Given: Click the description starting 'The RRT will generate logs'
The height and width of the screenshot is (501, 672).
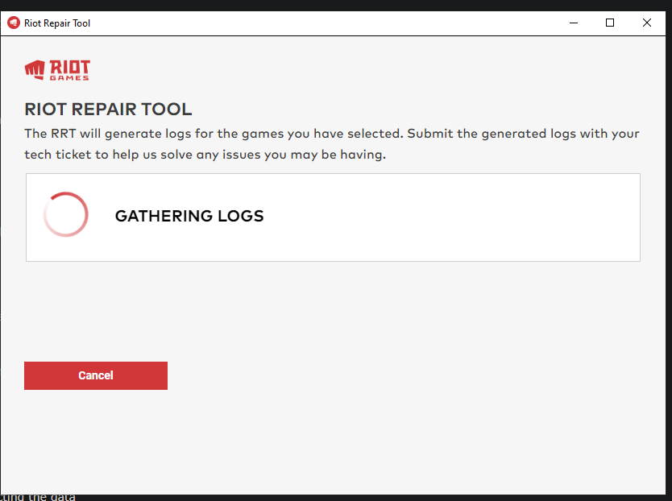Looking at the screenshot, I should (x=332, y=144).
